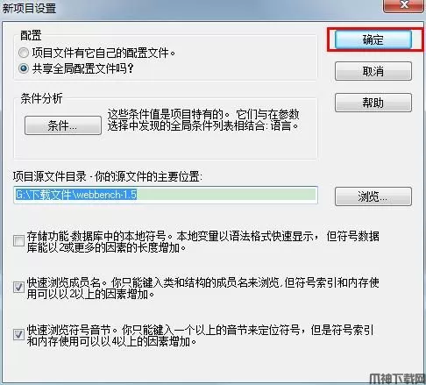The width and height of the screenshot is (426, 385).
Task: Open the 条件... conditions dialog
Action: click(x=63, y=125)
